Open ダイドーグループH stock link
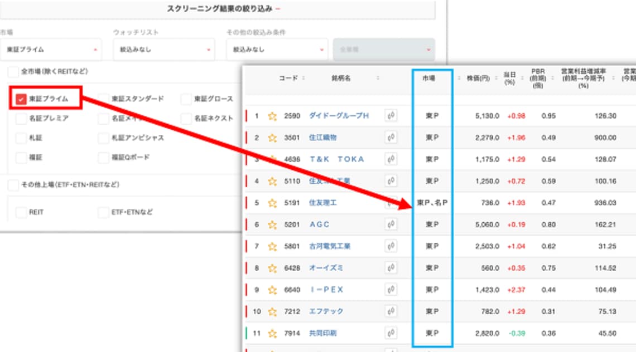 pyautogui.click(x=339, y=116)
